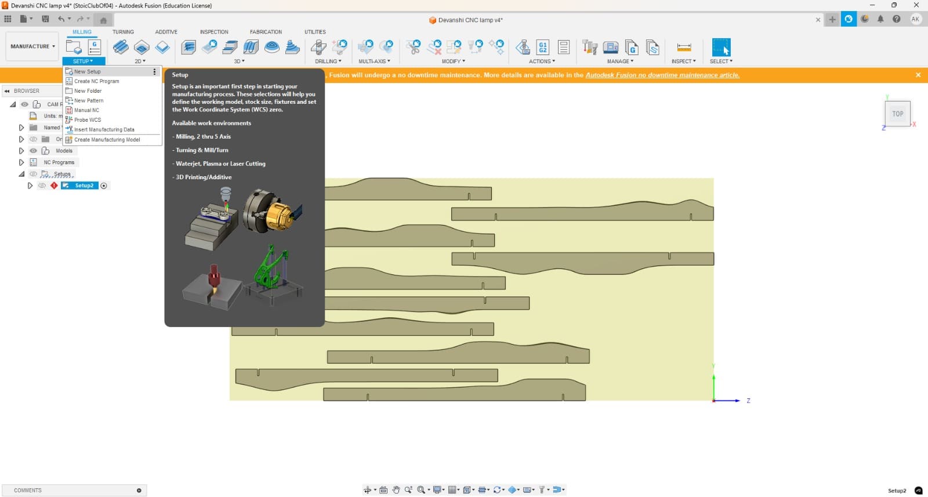Viewport: 928px width, 497px height.
Task: Collapse the Setups node
Action: click(x=21, y=174)
